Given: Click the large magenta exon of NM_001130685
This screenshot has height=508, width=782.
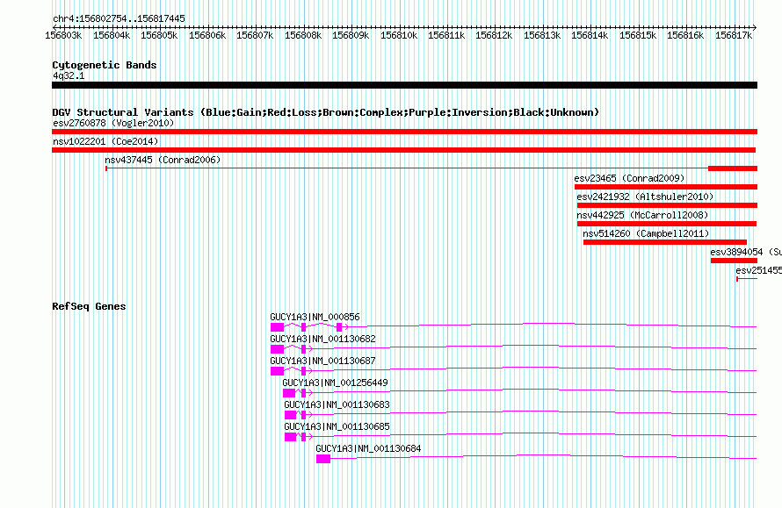Looking at the screenshot, I should pyautogui.click(x=290, y=437).
